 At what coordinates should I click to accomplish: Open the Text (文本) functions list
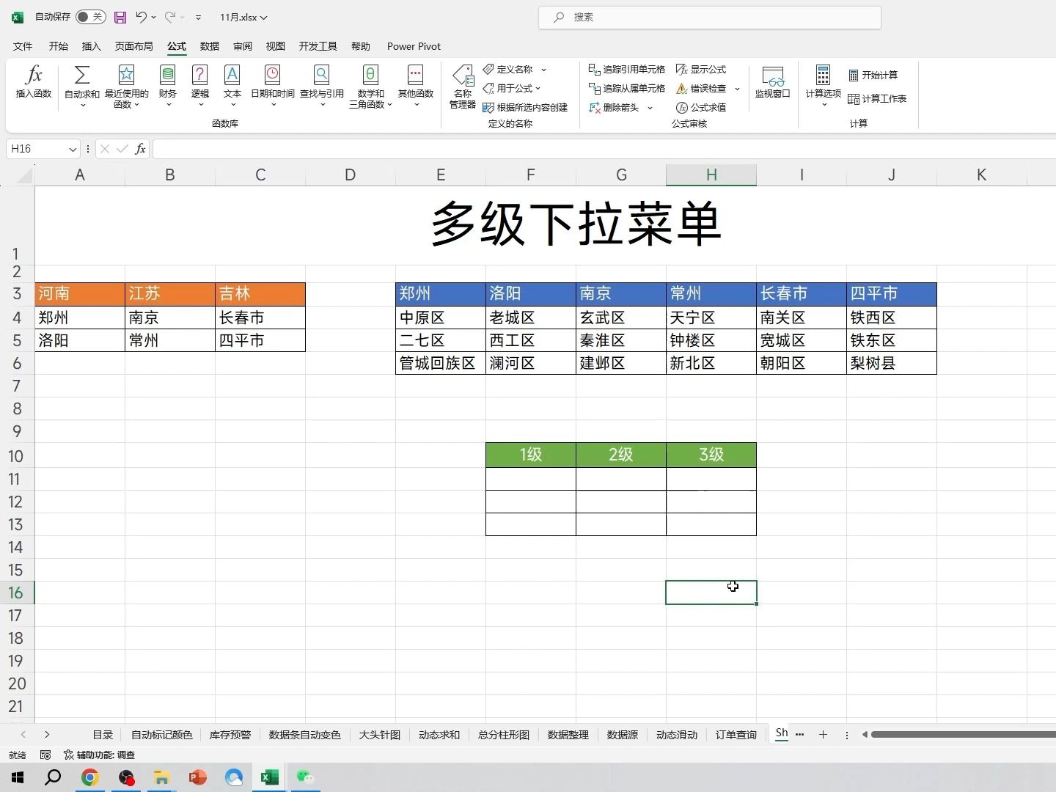coord(232,86)
